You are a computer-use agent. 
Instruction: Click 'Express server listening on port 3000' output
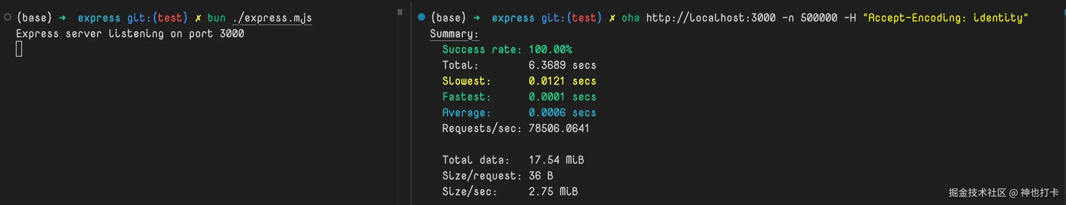click(x=130, y=34)
